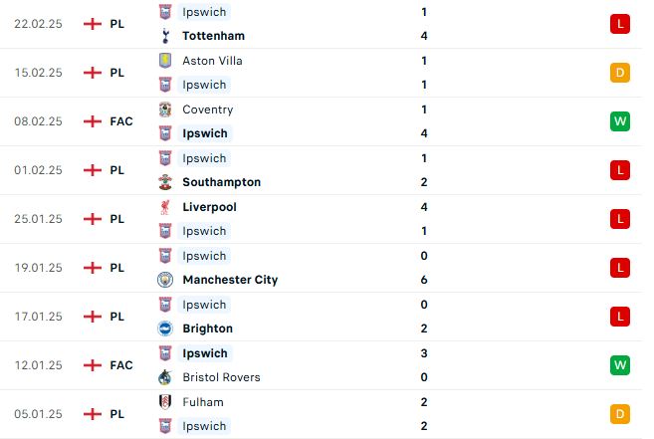This screenshot has width=654, height=439.
Task: Open the 25.01.25 Liverpool vs Ipswich match row
Action: tap(322, 219)
